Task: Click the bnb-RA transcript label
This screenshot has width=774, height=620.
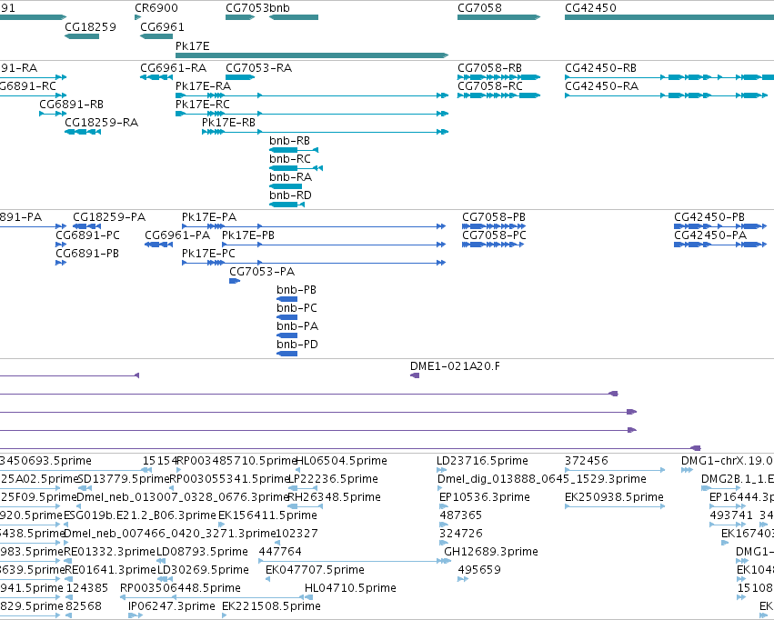Action: point(290,176)
